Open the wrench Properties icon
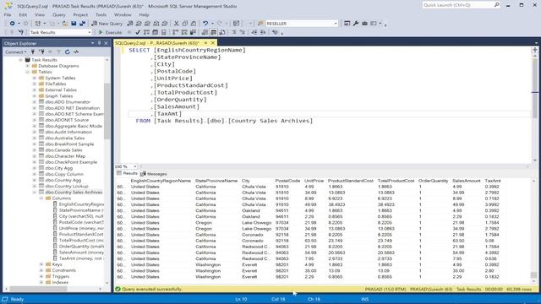The image size is (541, 304). [356, 24]
